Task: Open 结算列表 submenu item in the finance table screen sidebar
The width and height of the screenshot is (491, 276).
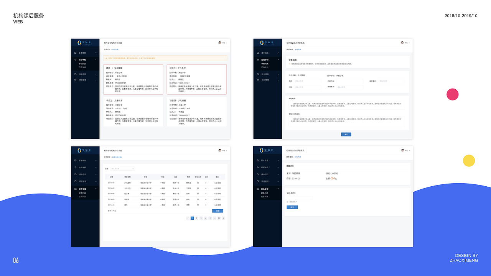Action: (x=82, y=197)
